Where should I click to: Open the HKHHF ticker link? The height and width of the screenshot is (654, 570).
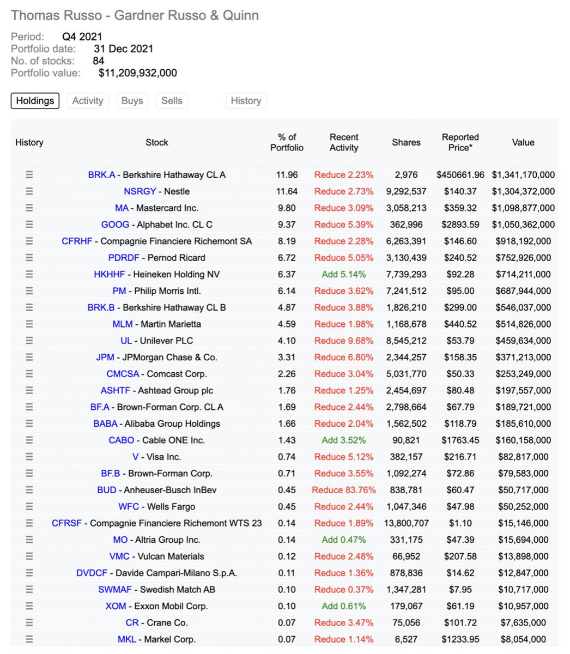click(110, 274)
